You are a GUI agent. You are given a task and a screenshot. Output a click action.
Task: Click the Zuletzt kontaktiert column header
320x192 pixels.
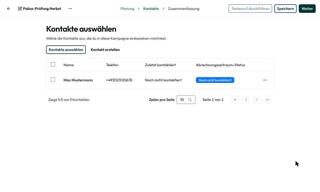point(160,65)
